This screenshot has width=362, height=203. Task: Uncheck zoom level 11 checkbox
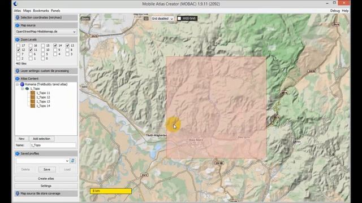point(31,50)
